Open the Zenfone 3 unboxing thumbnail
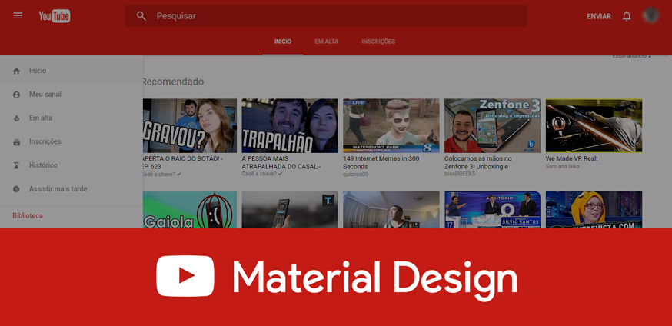Screen dimensions: 672x326 (492, 125)
